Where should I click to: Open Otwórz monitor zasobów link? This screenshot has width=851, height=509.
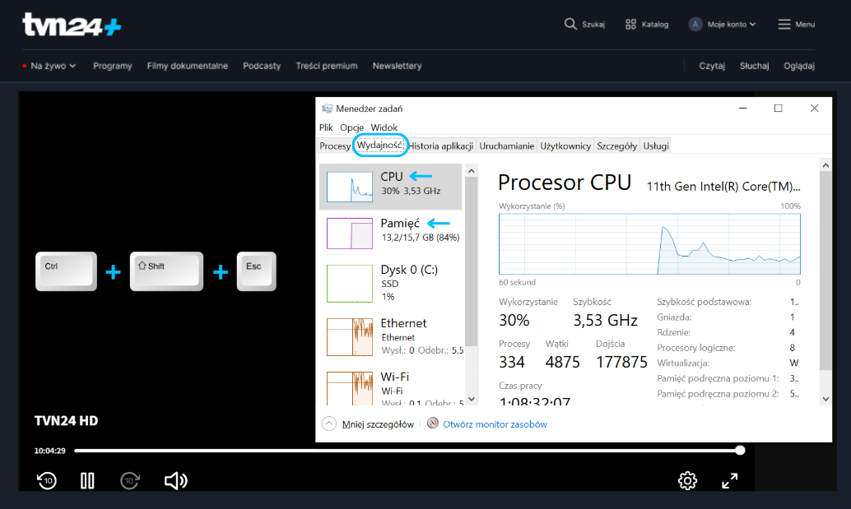tap(495, 424)
